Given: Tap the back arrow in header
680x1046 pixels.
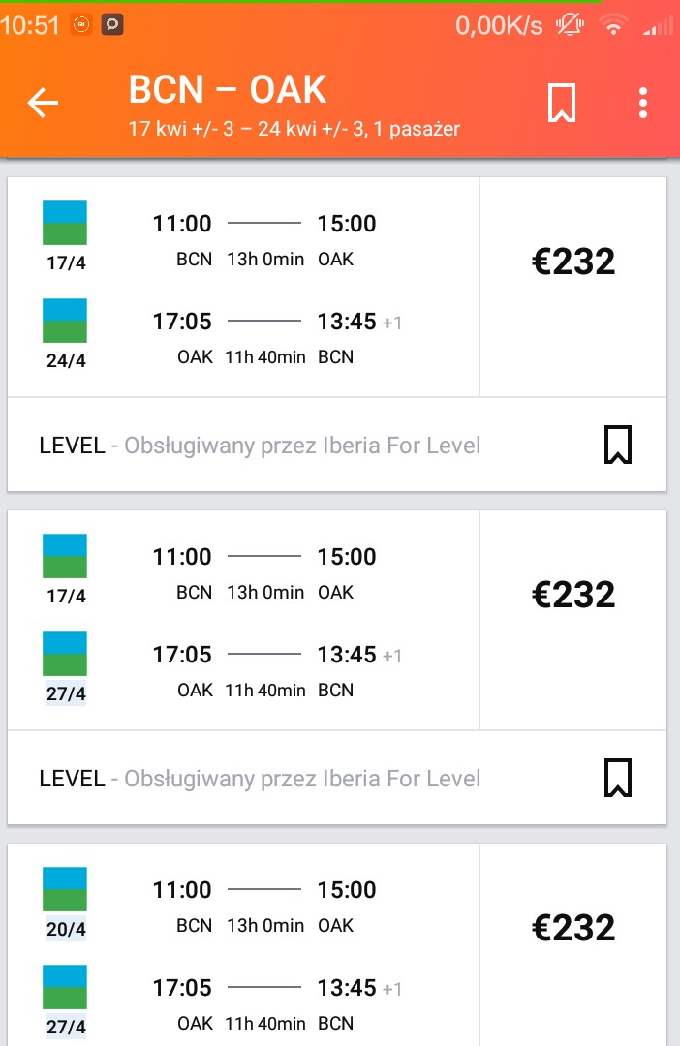Looking at the screenshot, I should coord(43,103).
